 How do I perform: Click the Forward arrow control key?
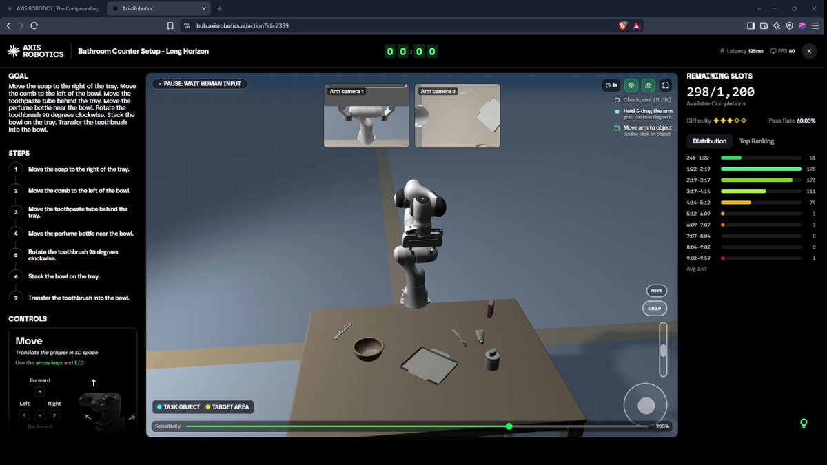point(39,392)
